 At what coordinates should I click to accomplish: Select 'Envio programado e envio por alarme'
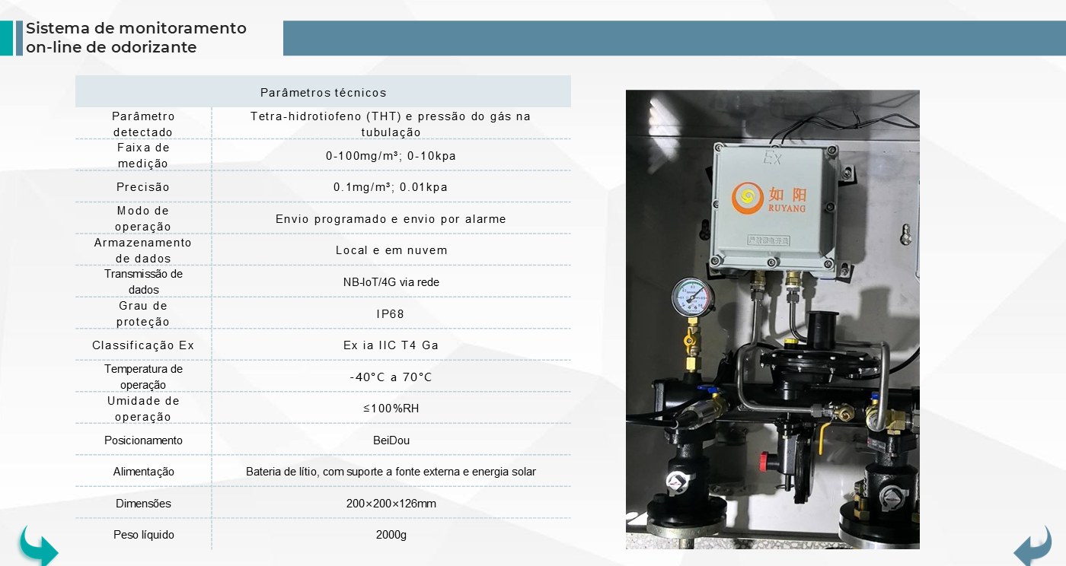click(391, 219)
